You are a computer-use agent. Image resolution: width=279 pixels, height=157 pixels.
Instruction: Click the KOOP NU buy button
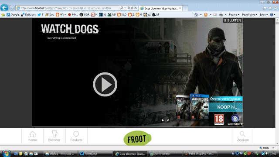(x=226, y=107)
